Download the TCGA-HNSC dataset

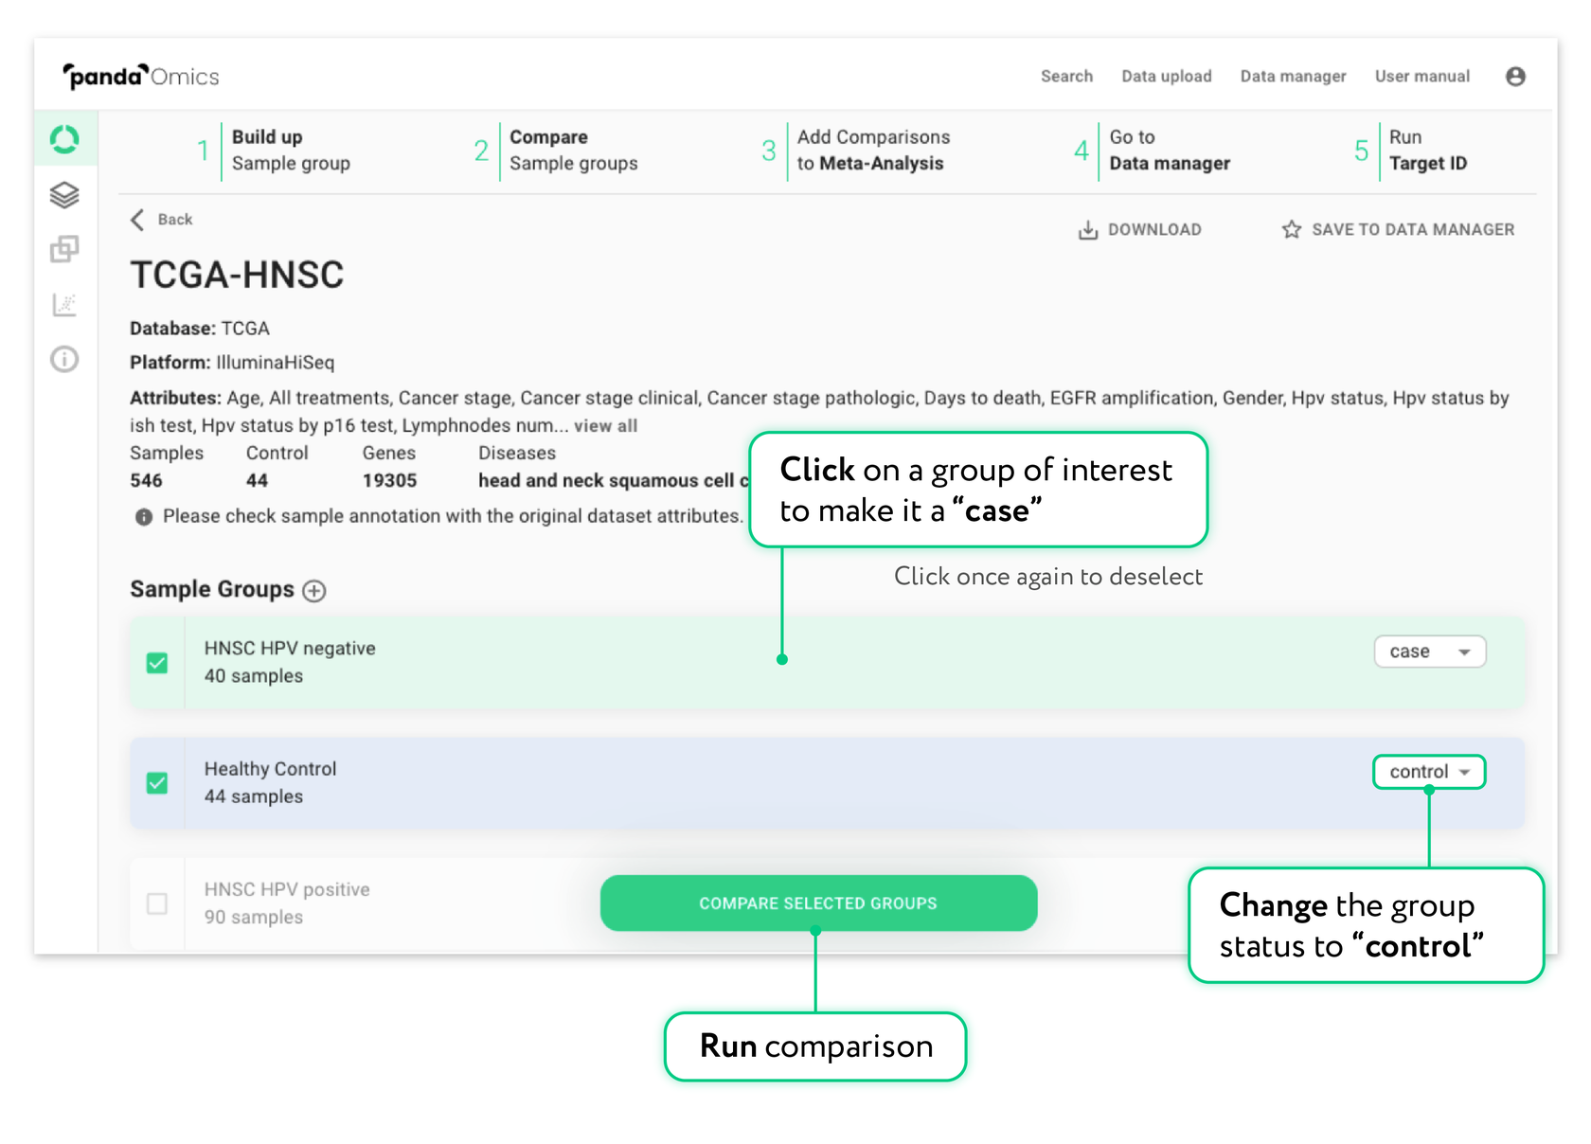(x=1140, y=229)
